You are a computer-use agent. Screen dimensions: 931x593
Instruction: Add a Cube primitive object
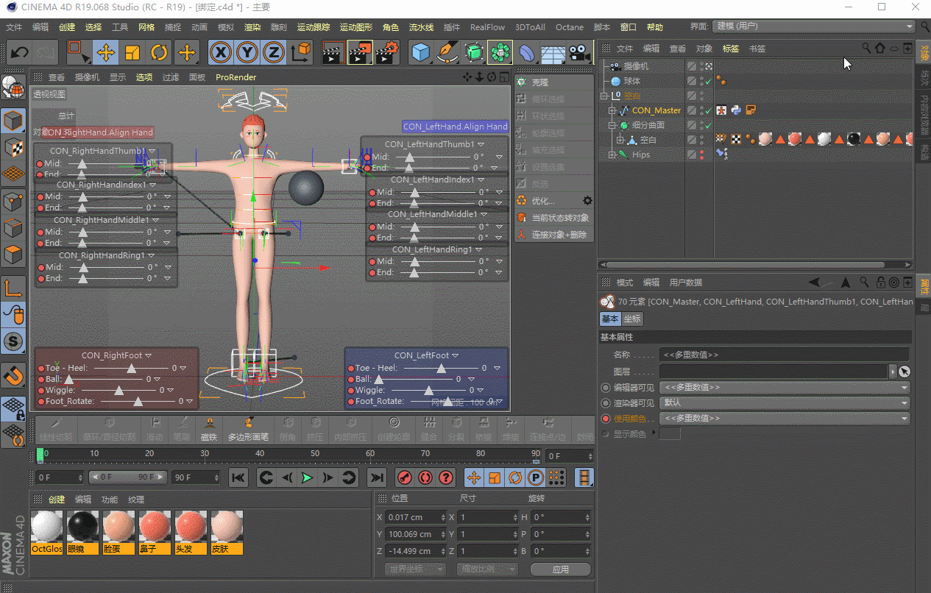[x=420, y=52]
